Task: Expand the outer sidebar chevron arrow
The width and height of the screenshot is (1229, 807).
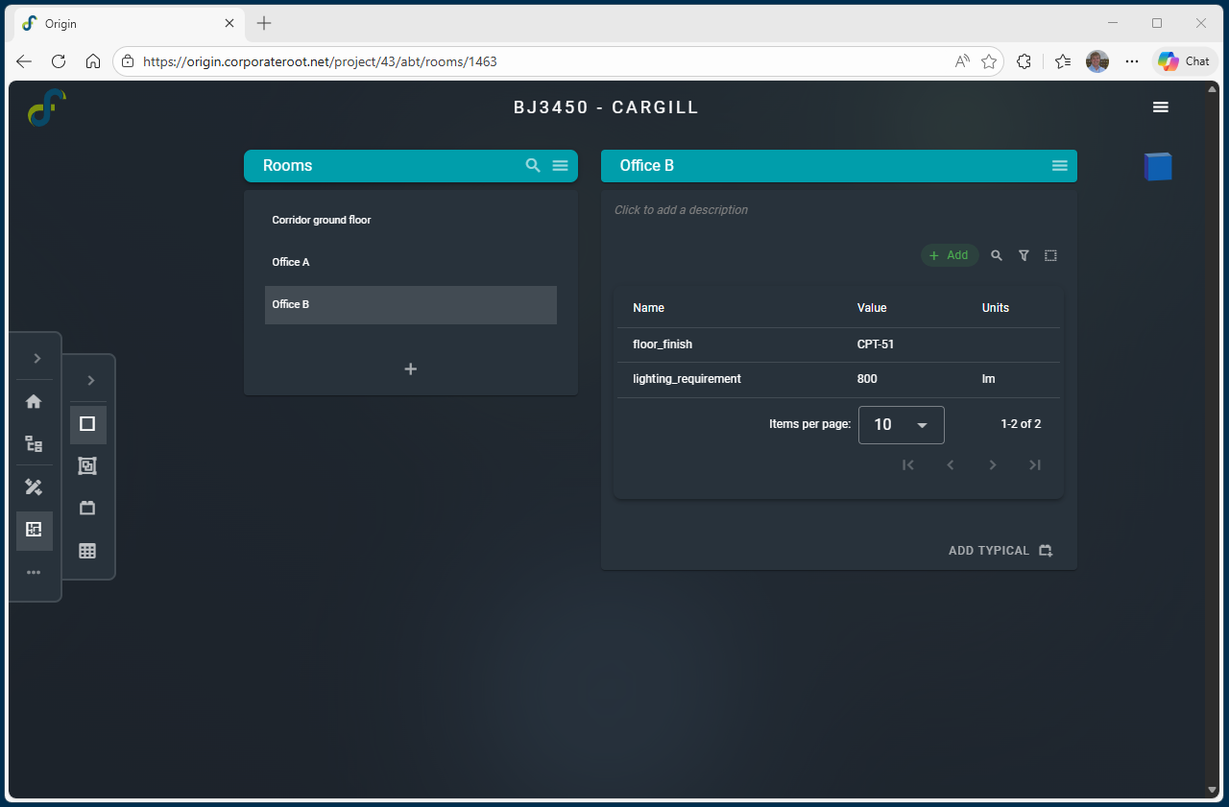Action: click(36, 358)
